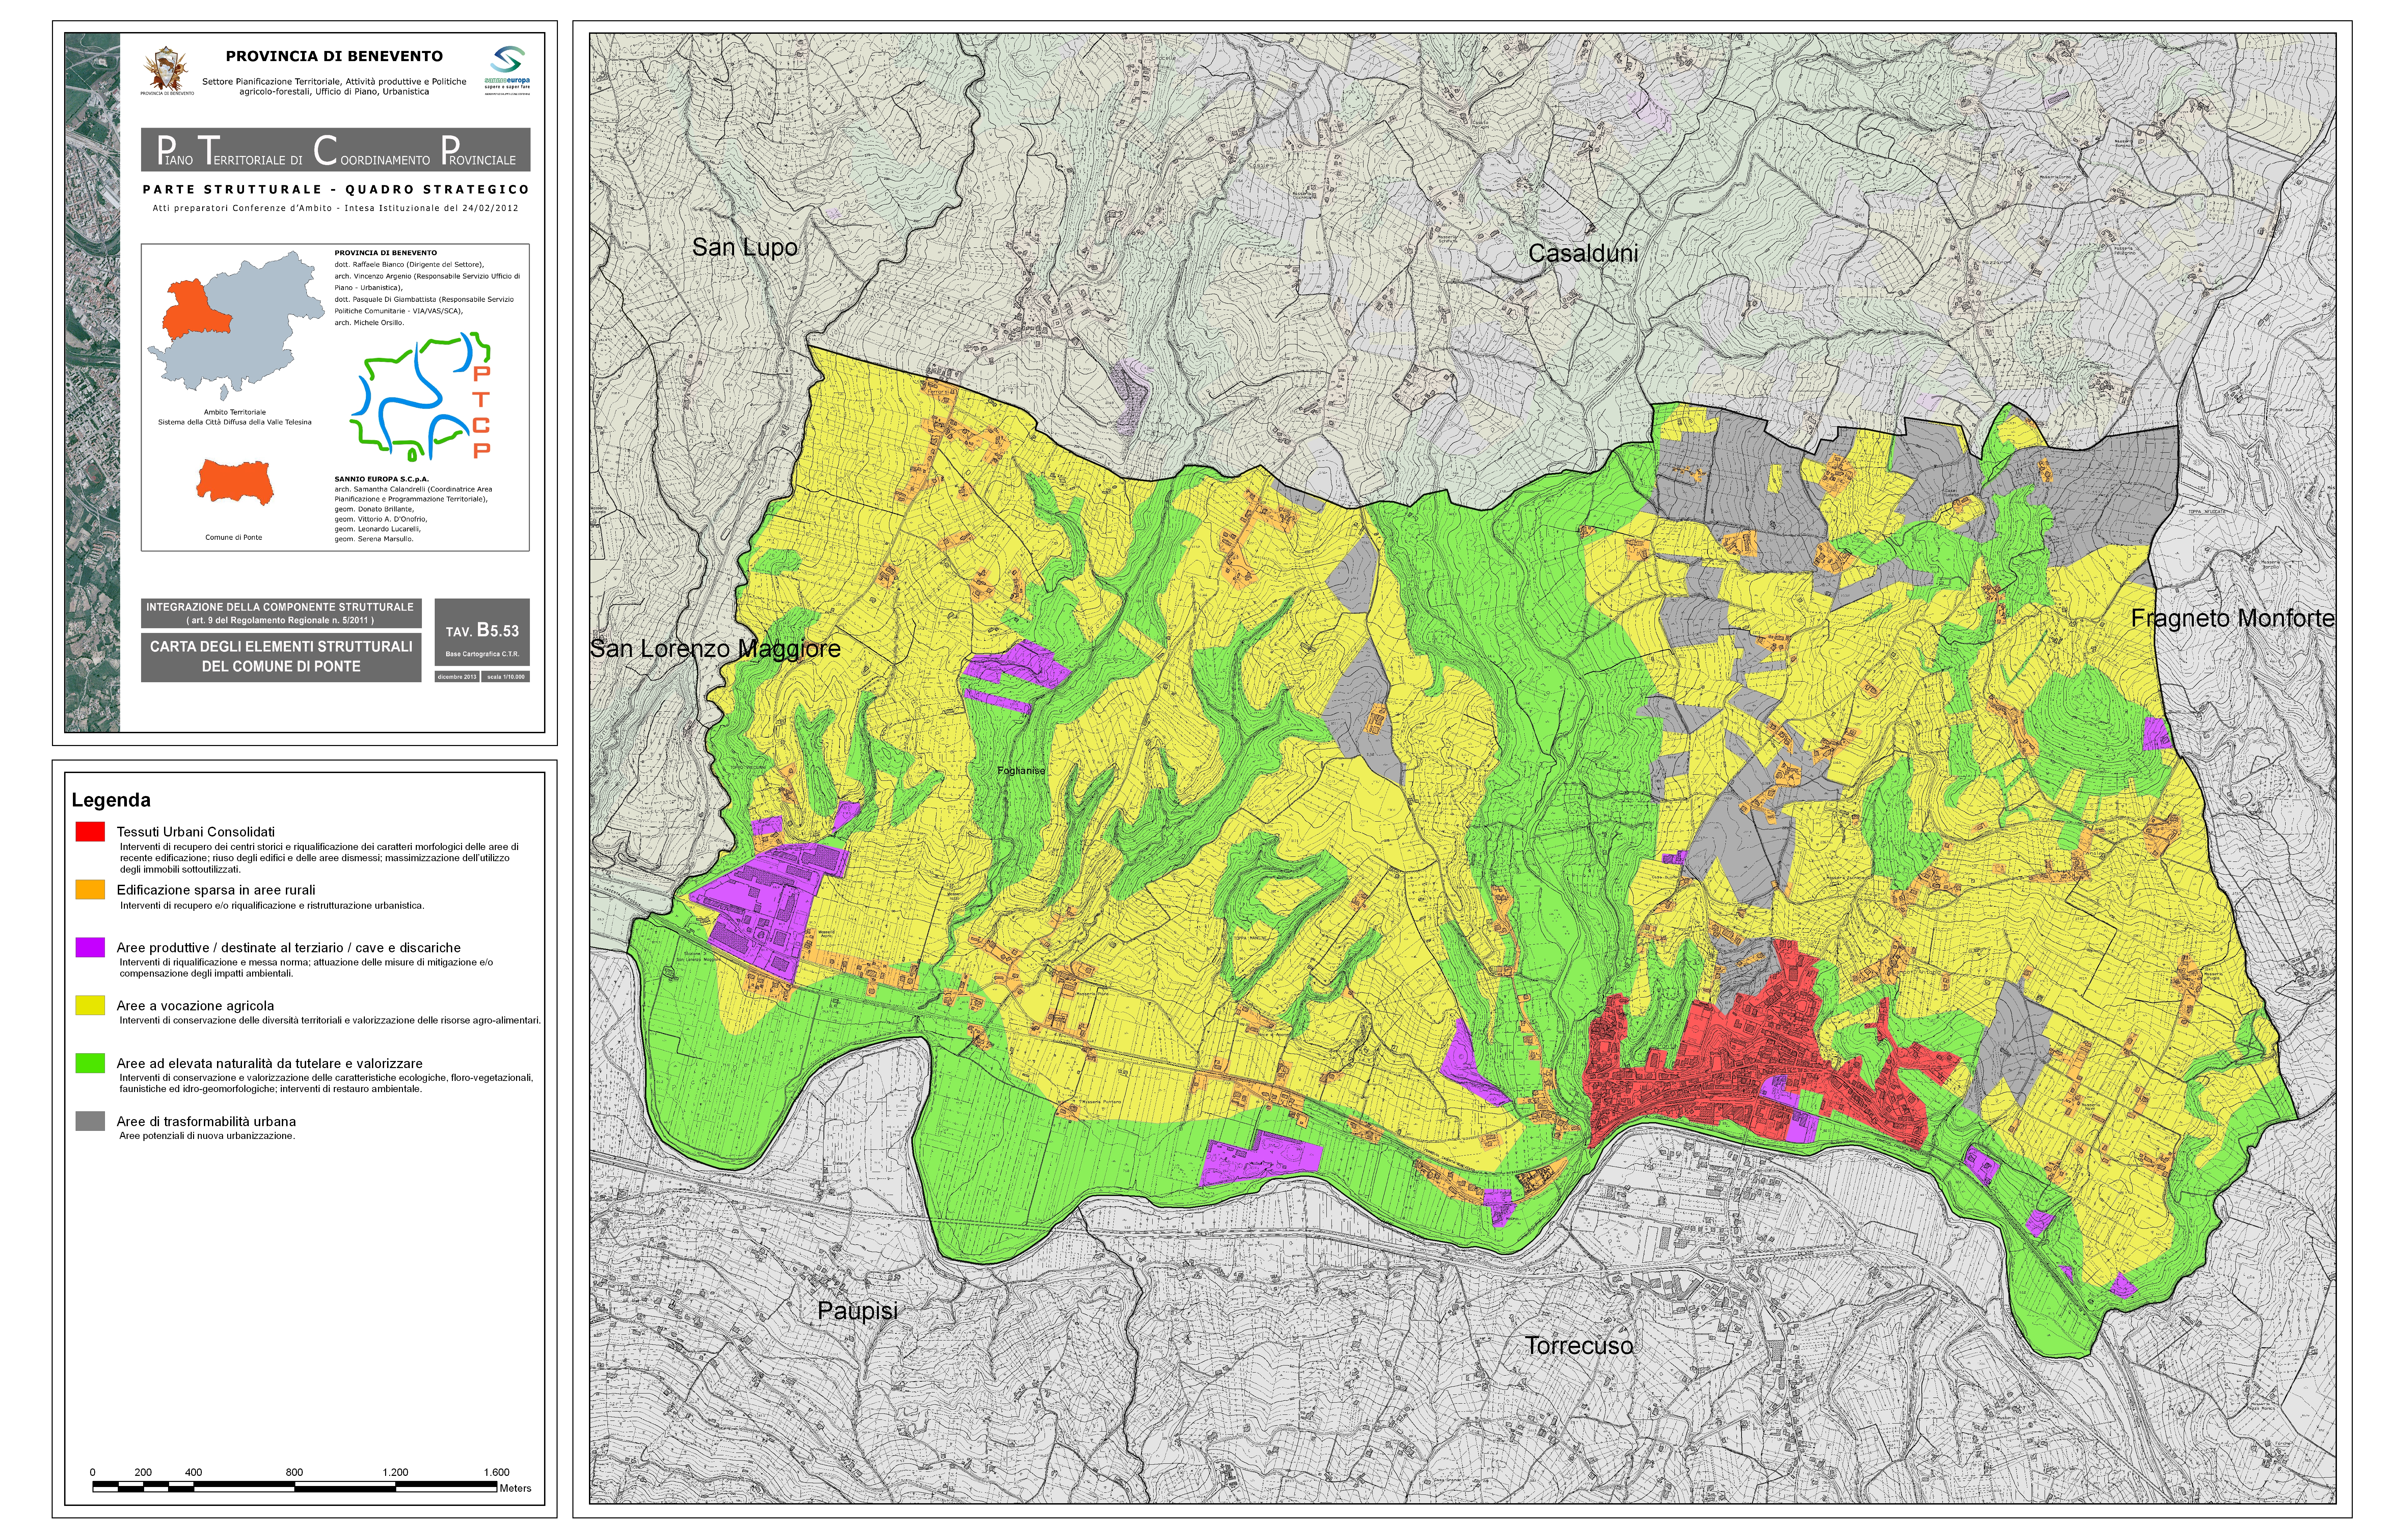Click the 'San Lupo' map label
The height and width of the screenshot is (1540, 2398).
coord(745,248)
